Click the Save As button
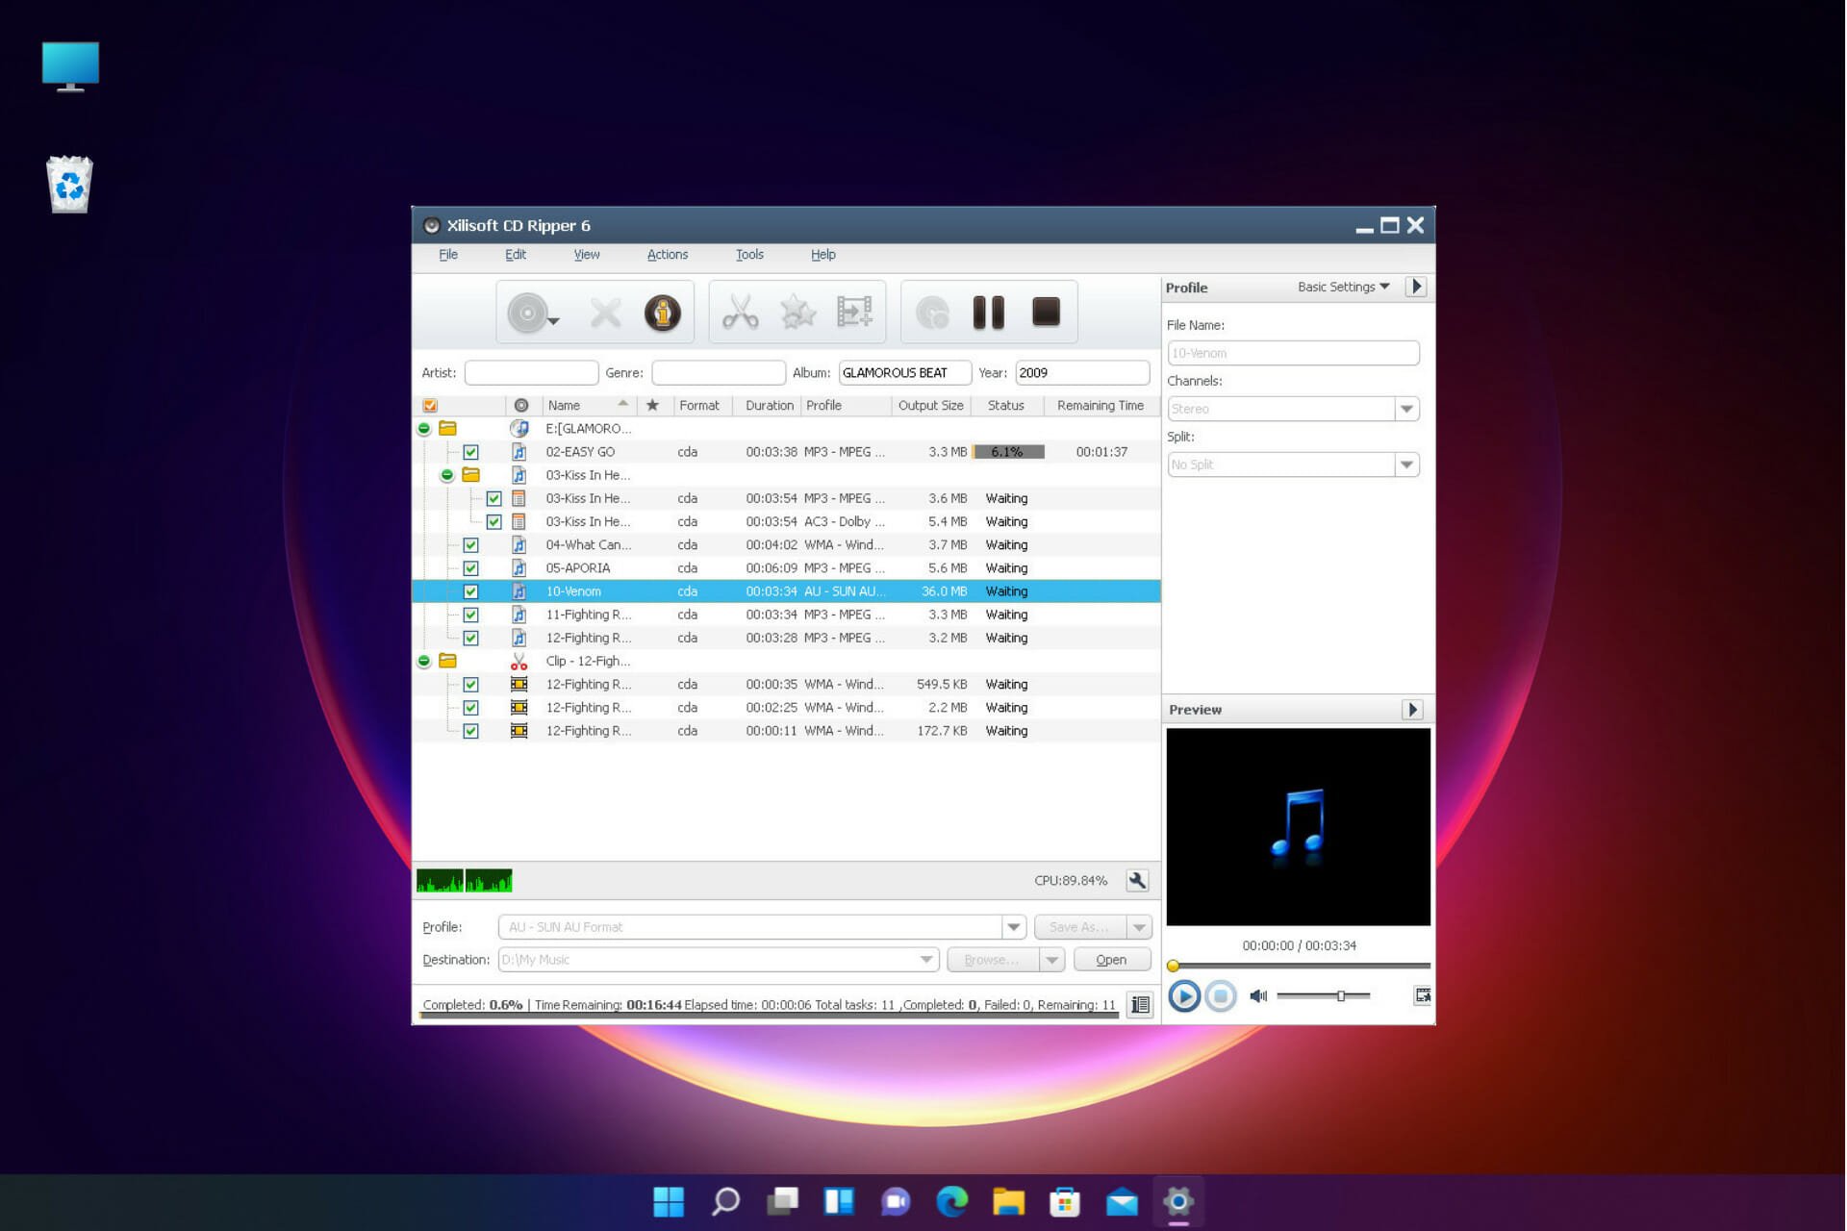Viewport: 1847px width, 1231px height. (1079, 927)
